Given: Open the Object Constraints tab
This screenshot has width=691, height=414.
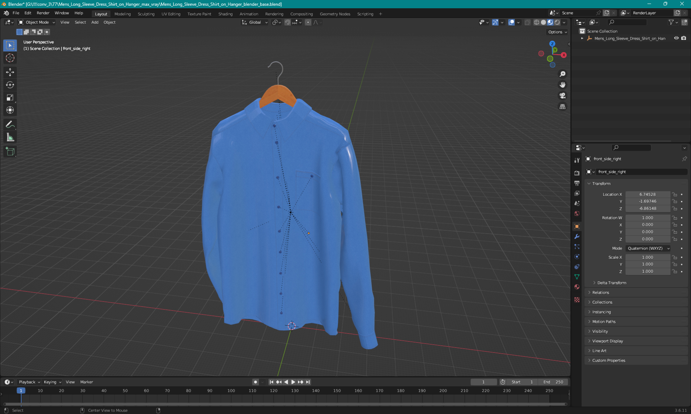Looking at the screenshot, I should pos(577,267).
